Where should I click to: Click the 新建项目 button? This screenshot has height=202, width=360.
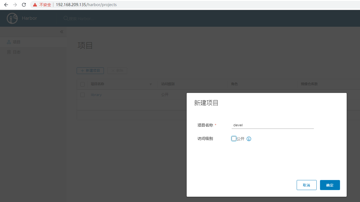pyautogui.click(x=90, y=71)
